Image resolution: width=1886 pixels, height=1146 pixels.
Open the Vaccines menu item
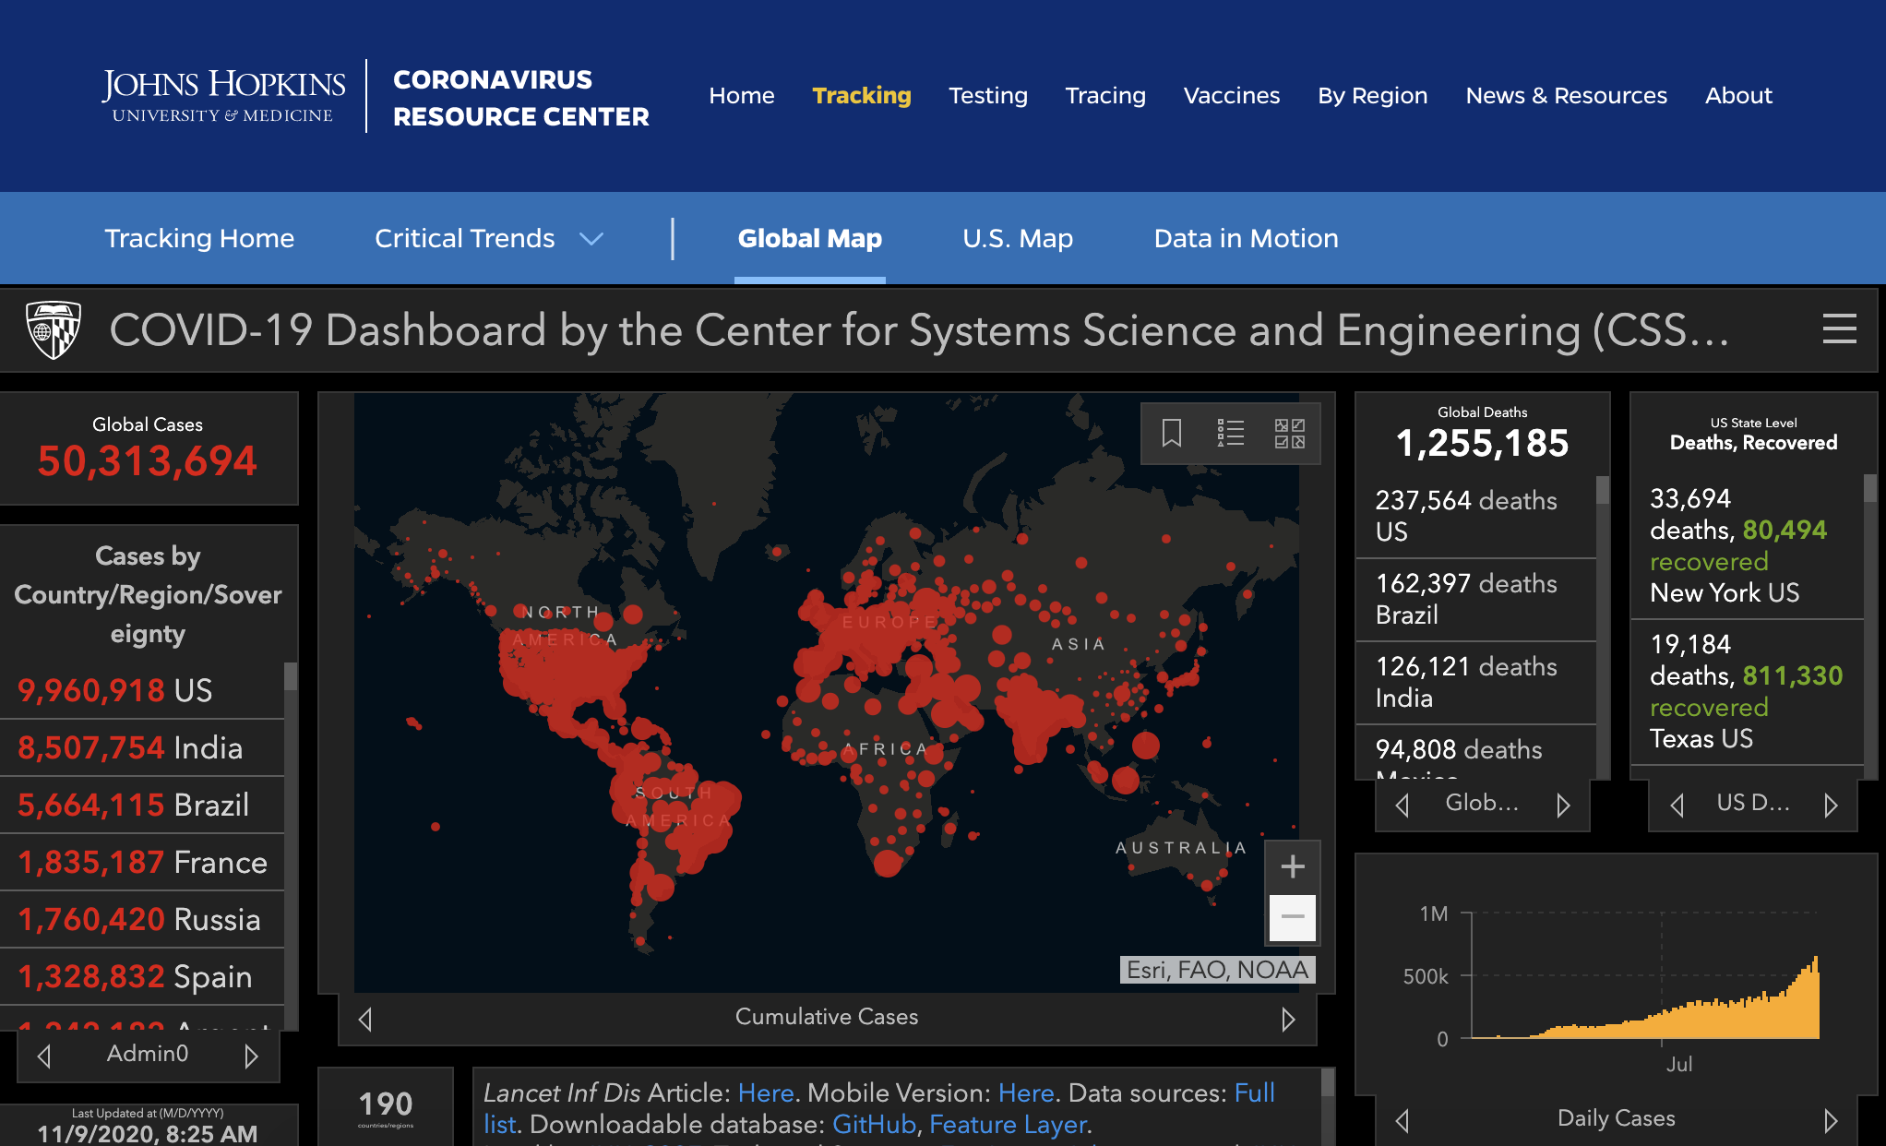[x=1231, y=96]
